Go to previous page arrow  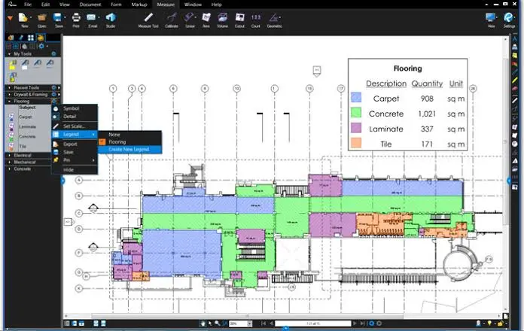(271, 323)
